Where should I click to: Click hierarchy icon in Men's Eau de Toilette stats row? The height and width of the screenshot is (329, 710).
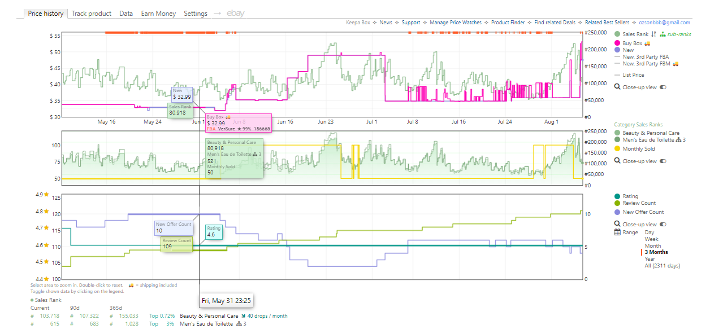click(239, 324)
